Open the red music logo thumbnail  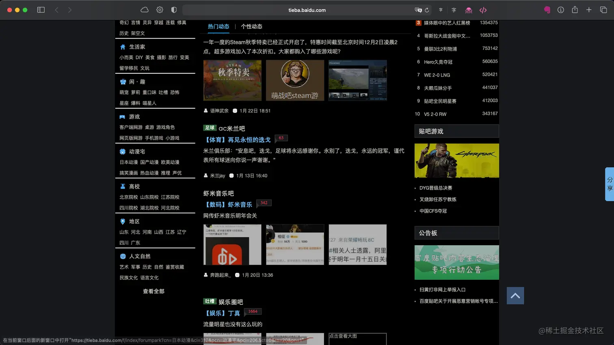coord(232,244)
